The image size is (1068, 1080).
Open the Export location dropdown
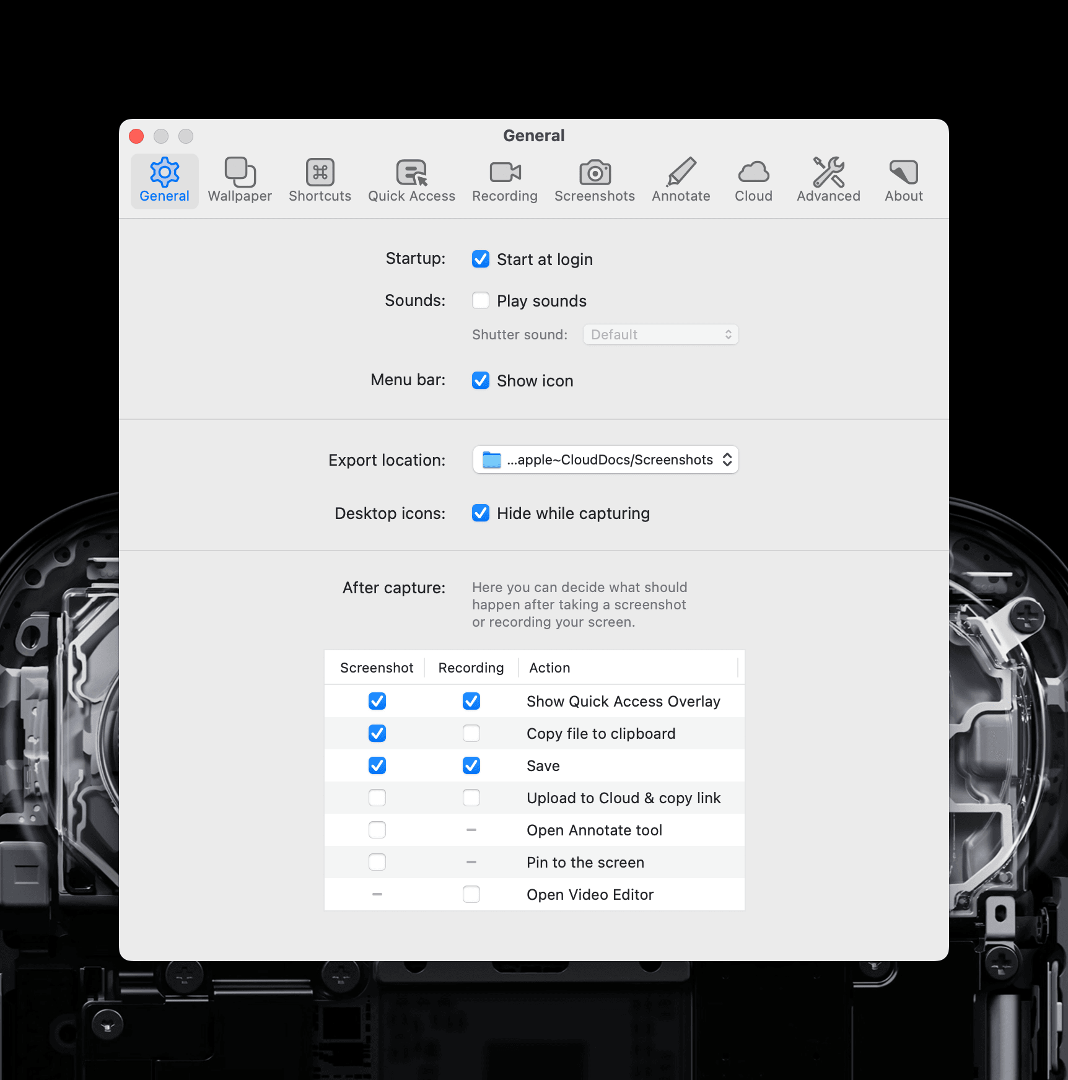pyautogui.click(x=605, y=460)
